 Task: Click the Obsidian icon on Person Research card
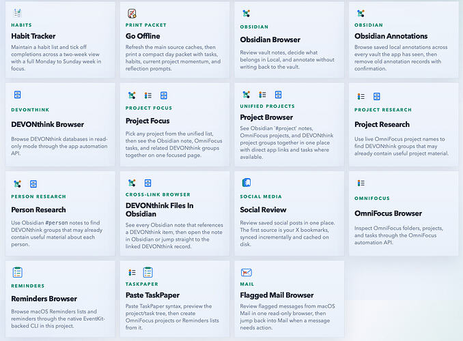(x=18, y=184)
